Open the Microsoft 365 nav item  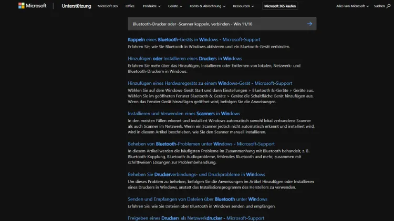coord(108,6)
